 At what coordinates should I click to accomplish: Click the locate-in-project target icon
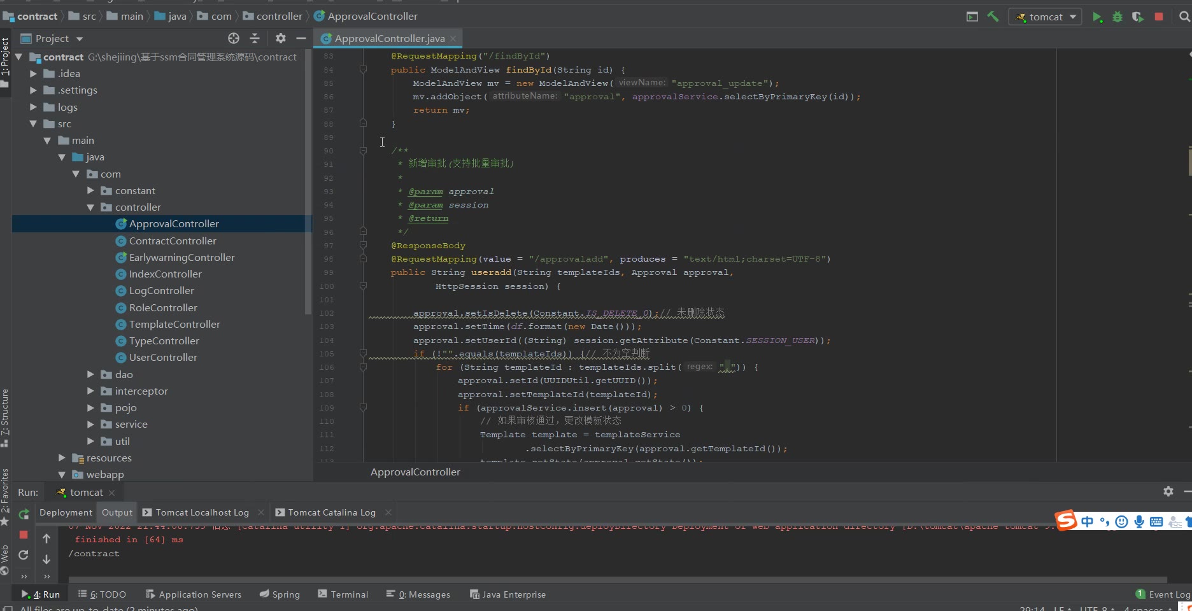[234, 38]
